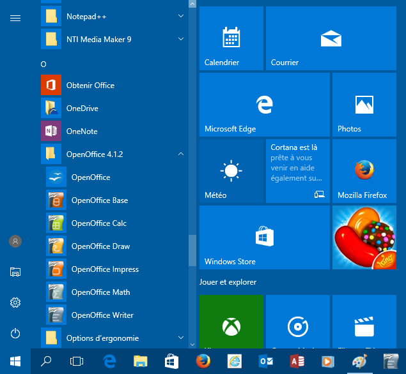Screen dimensions: 406x374
Task: Open the Candy Crush tile
Action: tap(364, 237)
